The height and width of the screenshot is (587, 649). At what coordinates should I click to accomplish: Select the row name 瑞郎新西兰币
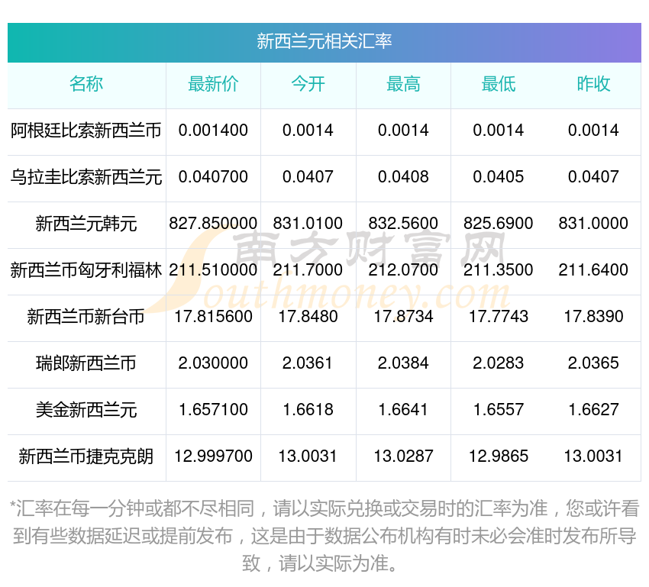pos(86,363)
